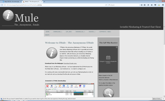Switch to the control.php tab

point(12,2)
